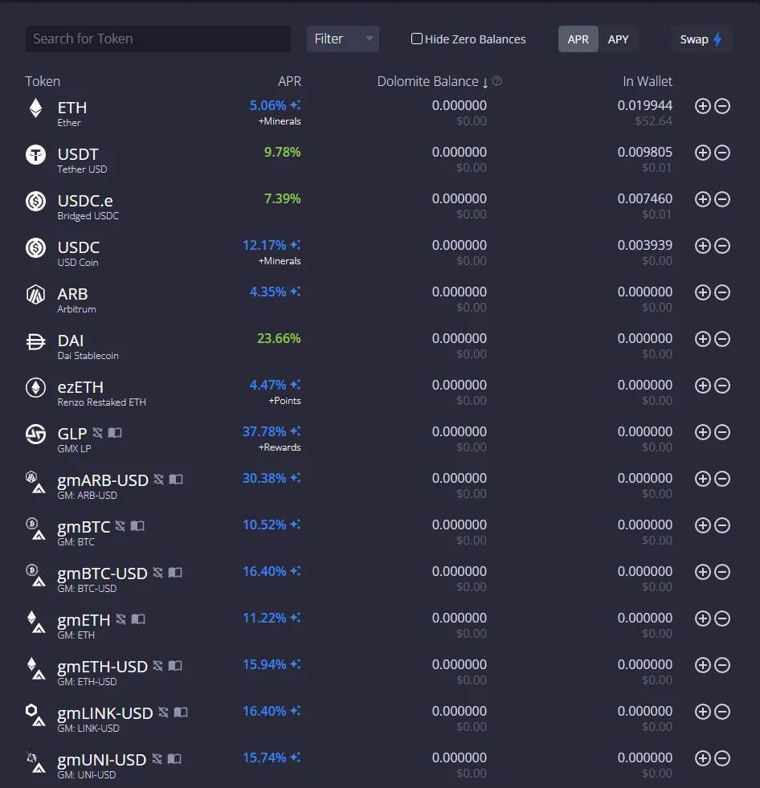This screenshot has width=760, height=788.
Task: Click the In Wallet column header
Action: point(647,81)
